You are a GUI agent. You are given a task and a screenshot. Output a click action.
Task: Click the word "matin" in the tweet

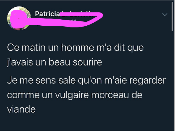click(x=33, y=47)
